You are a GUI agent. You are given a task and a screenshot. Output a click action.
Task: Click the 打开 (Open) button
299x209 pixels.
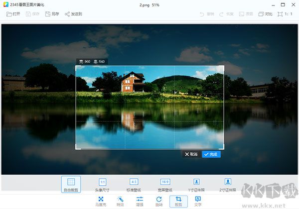[x=13, y=14]
